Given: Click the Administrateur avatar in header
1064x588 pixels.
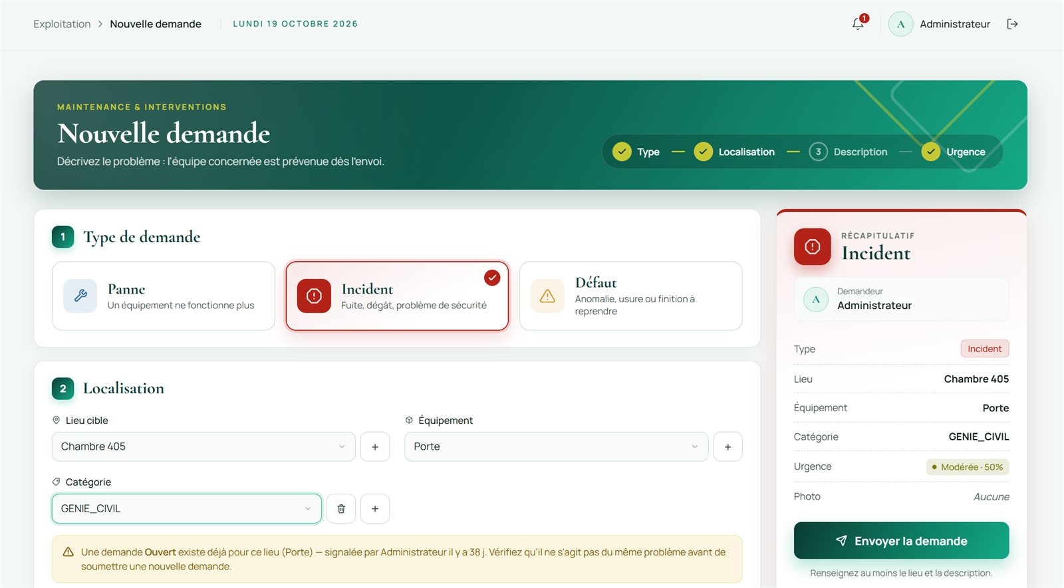Looking at the screenshot, I should [900, 24].
